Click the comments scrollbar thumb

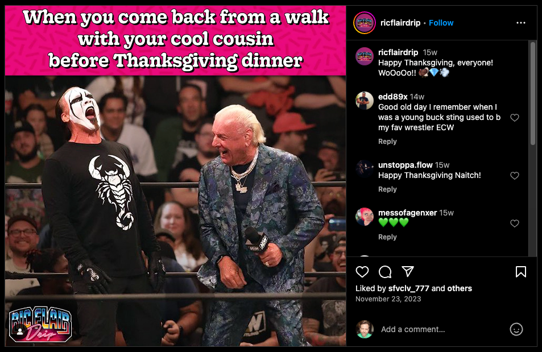pyautogui.click(x=533, y=93)
